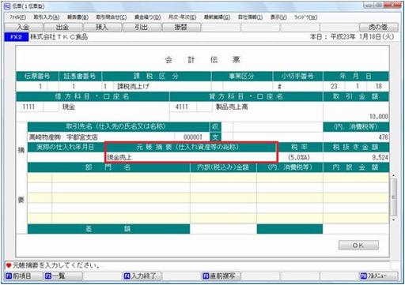Click the 差額 label bar

click(x=108, y=229)
